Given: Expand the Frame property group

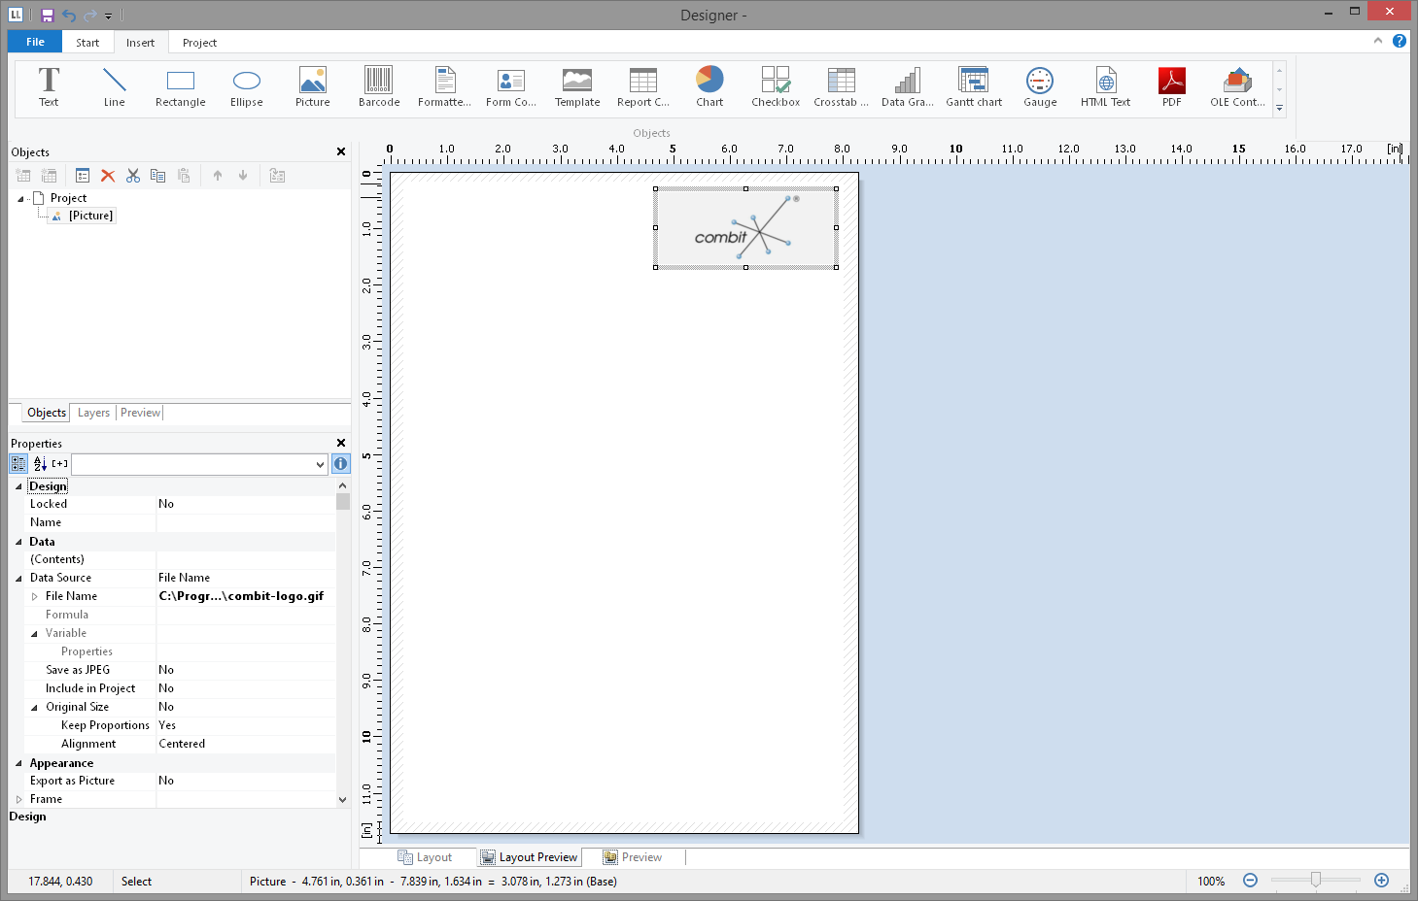Looking at the screenshot, I should [18, 799].
